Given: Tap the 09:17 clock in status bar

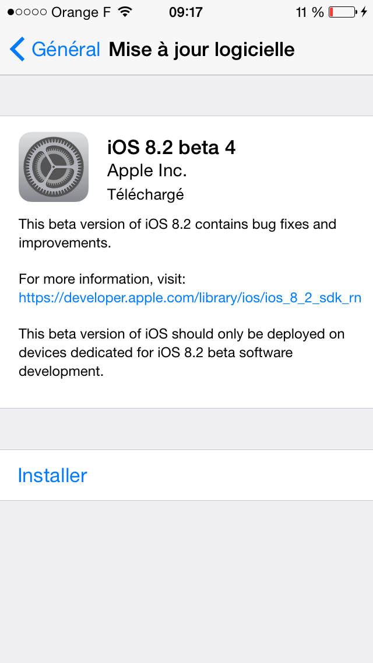Looking at the screenshot, I should click(x=186, y=12).
